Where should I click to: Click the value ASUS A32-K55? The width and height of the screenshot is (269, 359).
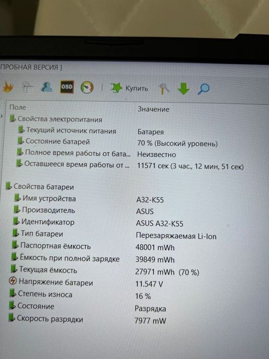[x=160, y=223]
